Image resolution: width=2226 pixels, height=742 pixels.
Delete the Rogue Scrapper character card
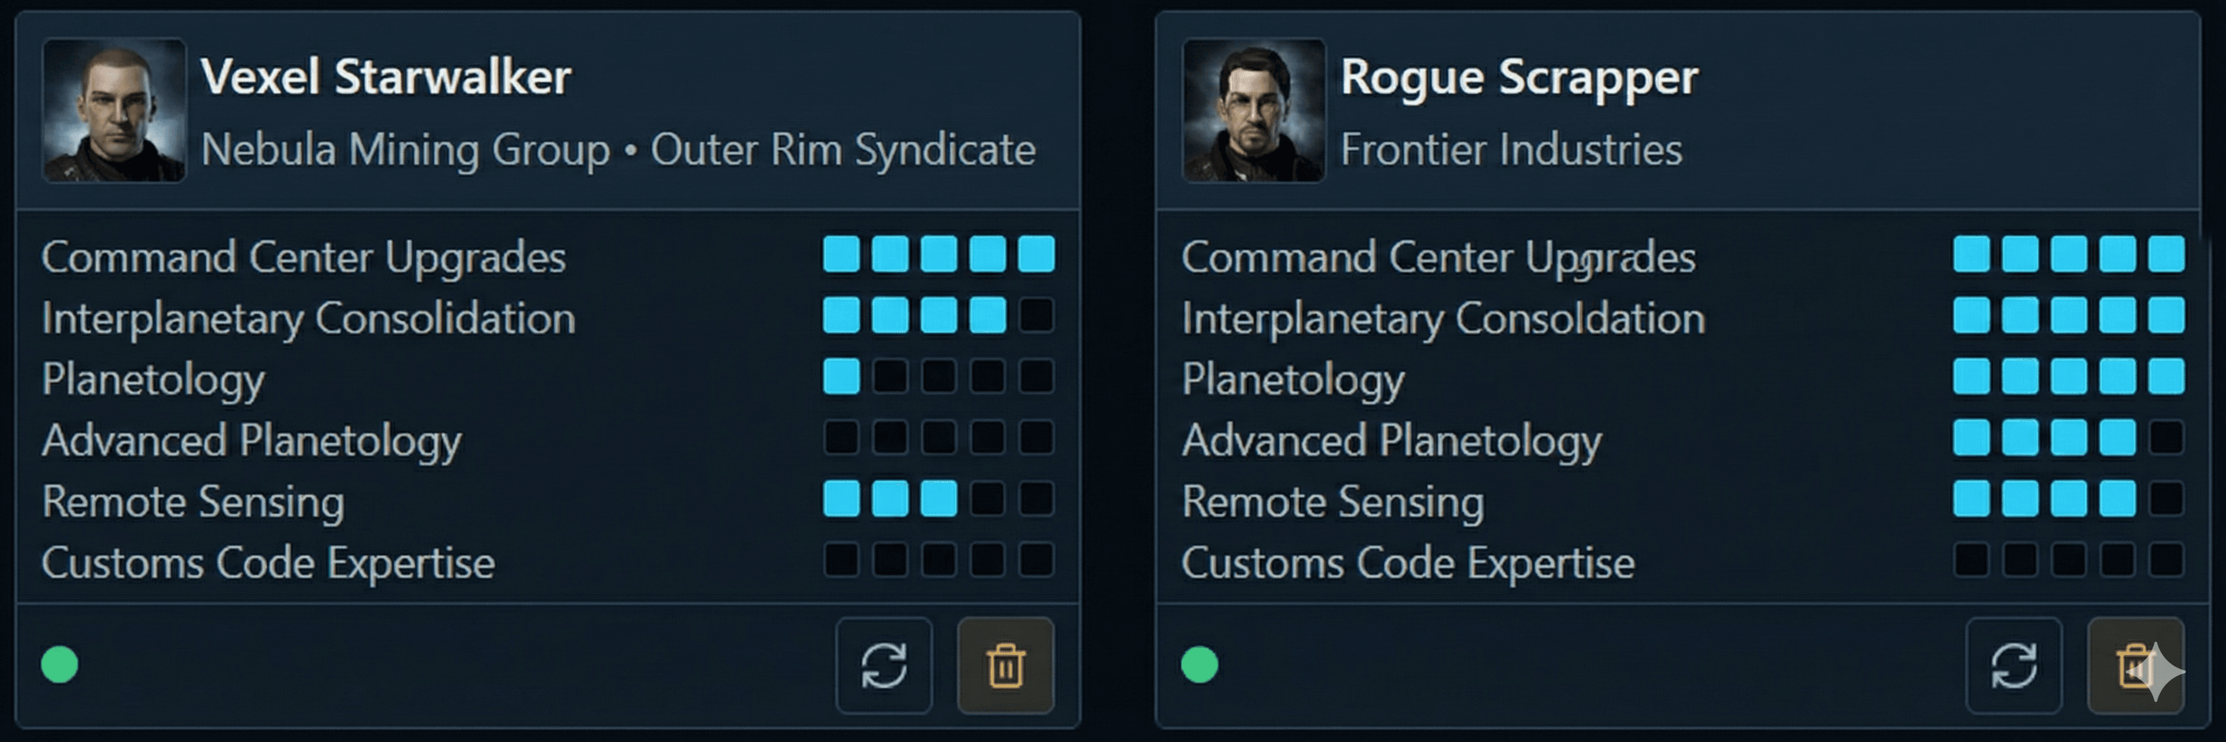2135,665
